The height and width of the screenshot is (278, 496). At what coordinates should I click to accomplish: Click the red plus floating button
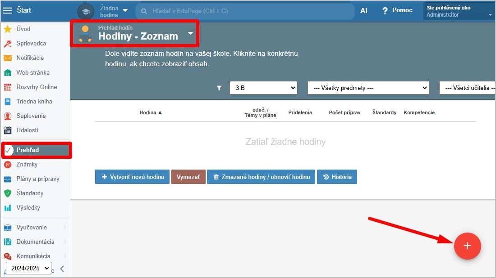467,246
